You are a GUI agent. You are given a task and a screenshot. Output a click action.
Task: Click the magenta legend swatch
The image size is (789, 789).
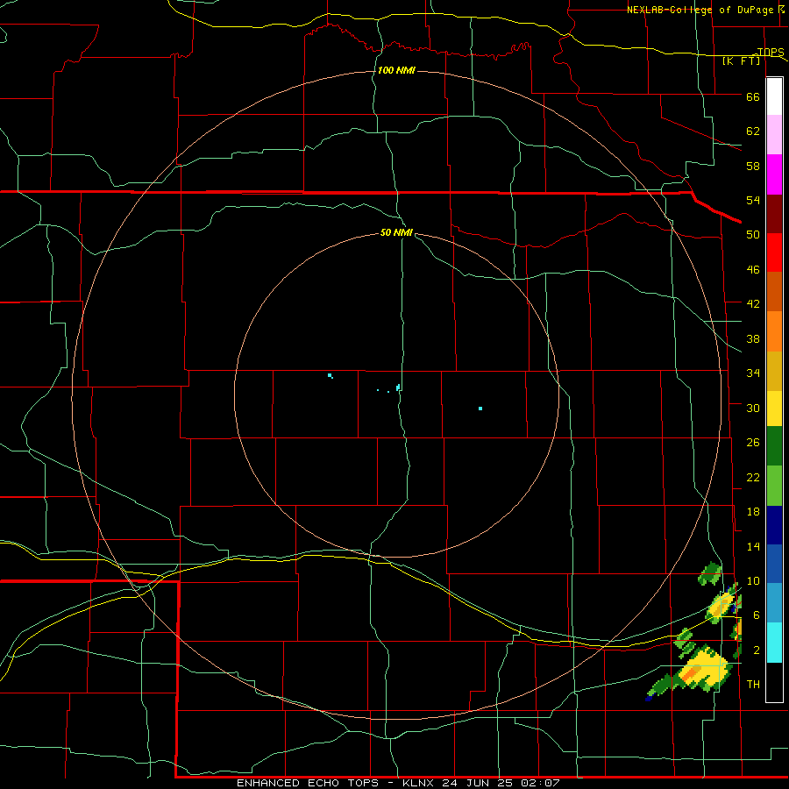(774, 174)
